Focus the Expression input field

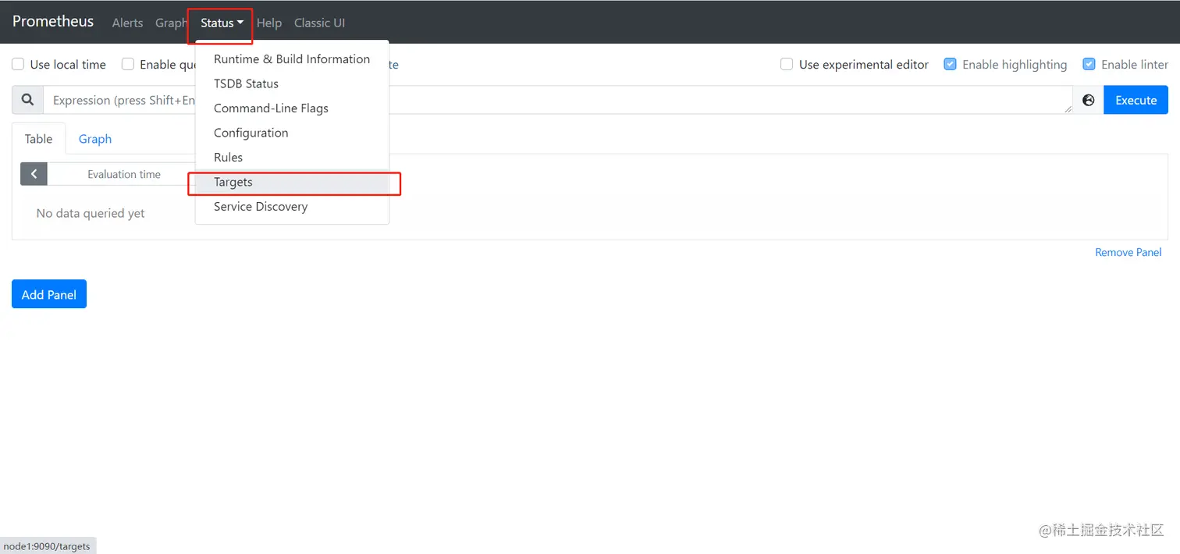click(x=558, y=100)
